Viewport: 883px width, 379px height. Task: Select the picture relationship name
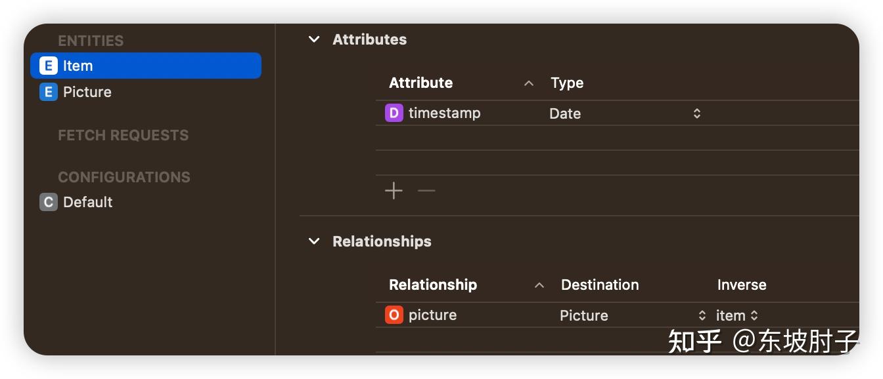pyautogui.click(x=432, y=315)
